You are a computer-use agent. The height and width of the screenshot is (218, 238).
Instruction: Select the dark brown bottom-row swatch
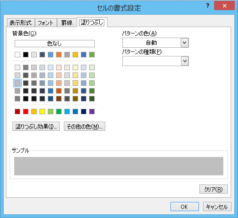point(59,99)
